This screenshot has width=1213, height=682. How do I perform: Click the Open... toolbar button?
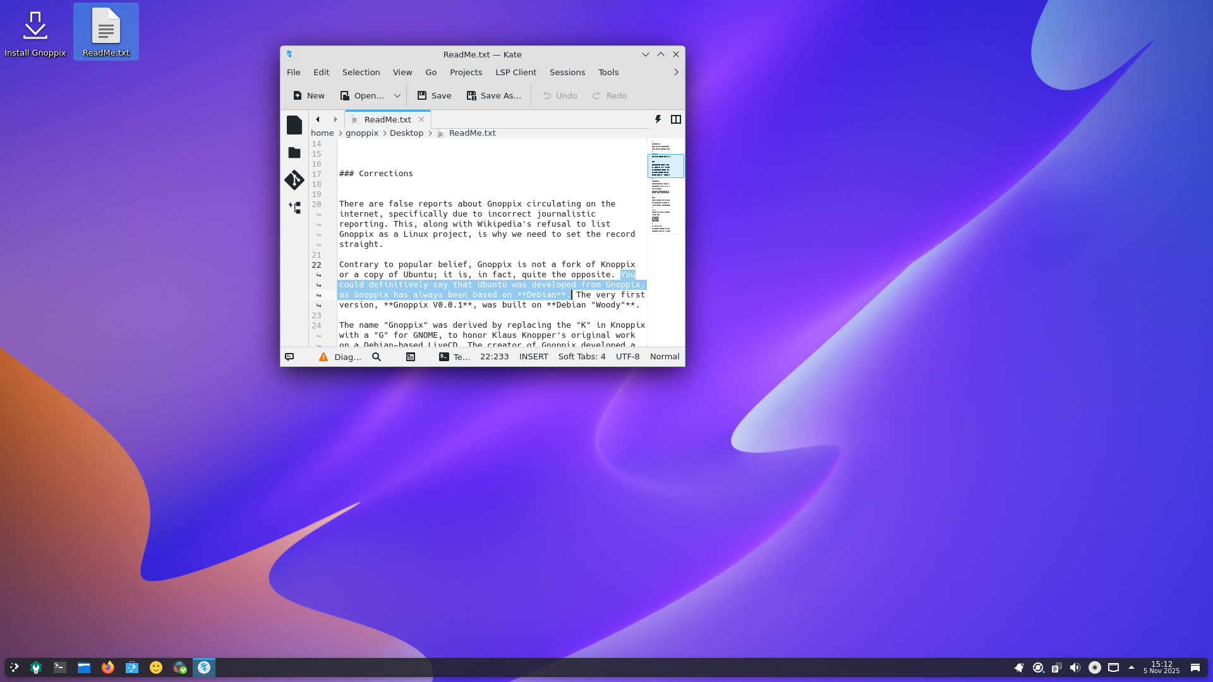click(x=363, y=95)
